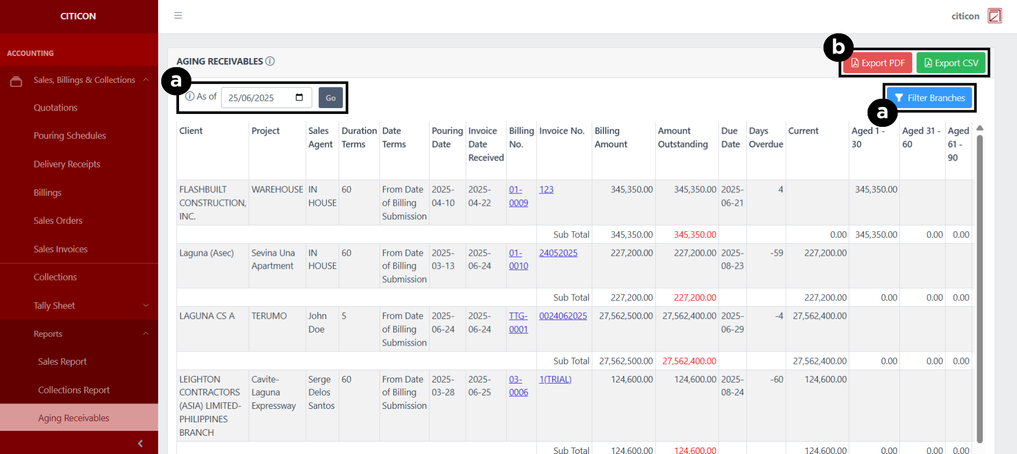The image size is (1017, 454).
Task: Go to Delivery Receipts page
Action: [x=67, y=164]
